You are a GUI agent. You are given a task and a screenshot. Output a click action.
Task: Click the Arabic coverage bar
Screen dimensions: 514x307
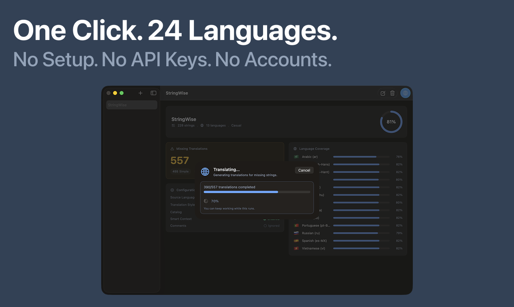tap(361, 157)
